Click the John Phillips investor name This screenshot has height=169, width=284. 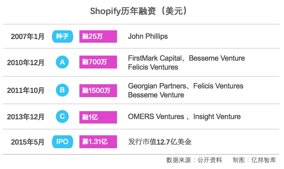tap(148, 36)
